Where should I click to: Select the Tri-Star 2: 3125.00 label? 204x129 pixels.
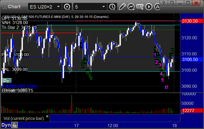19,27
